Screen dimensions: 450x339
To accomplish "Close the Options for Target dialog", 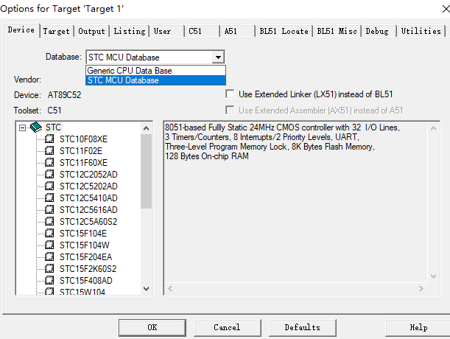I will pyautogui.click(x=446, y=9).
